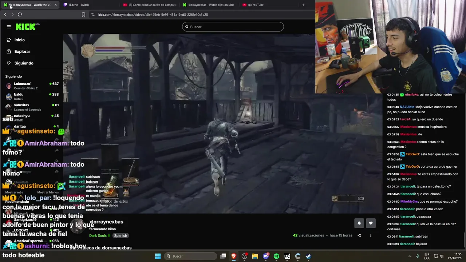Collapse the list with Mostrar Menos
This screenshot has width=466, height=262.
(x=48, y=192)
